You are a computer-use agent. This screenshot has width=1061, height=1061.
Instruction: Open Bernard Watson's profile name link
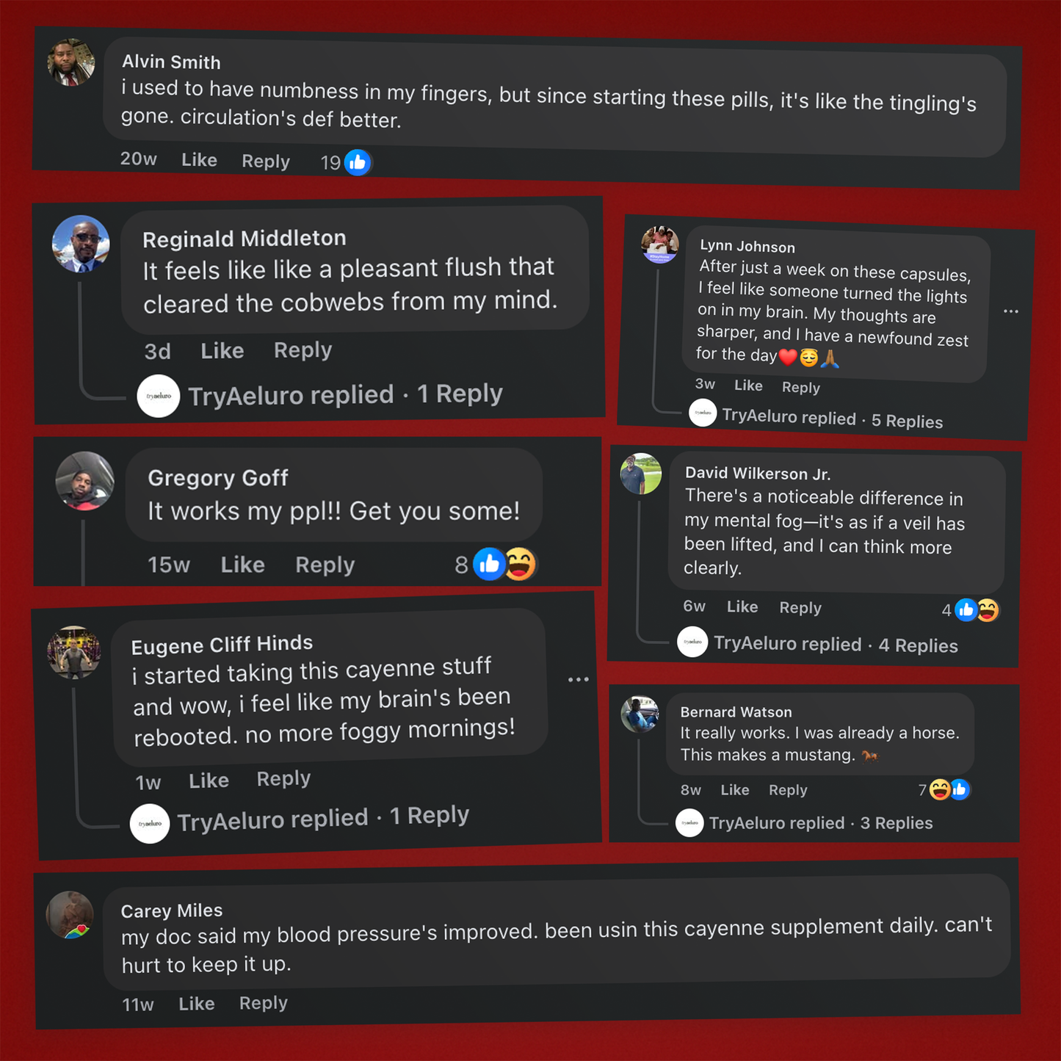[x=736, y=711]
